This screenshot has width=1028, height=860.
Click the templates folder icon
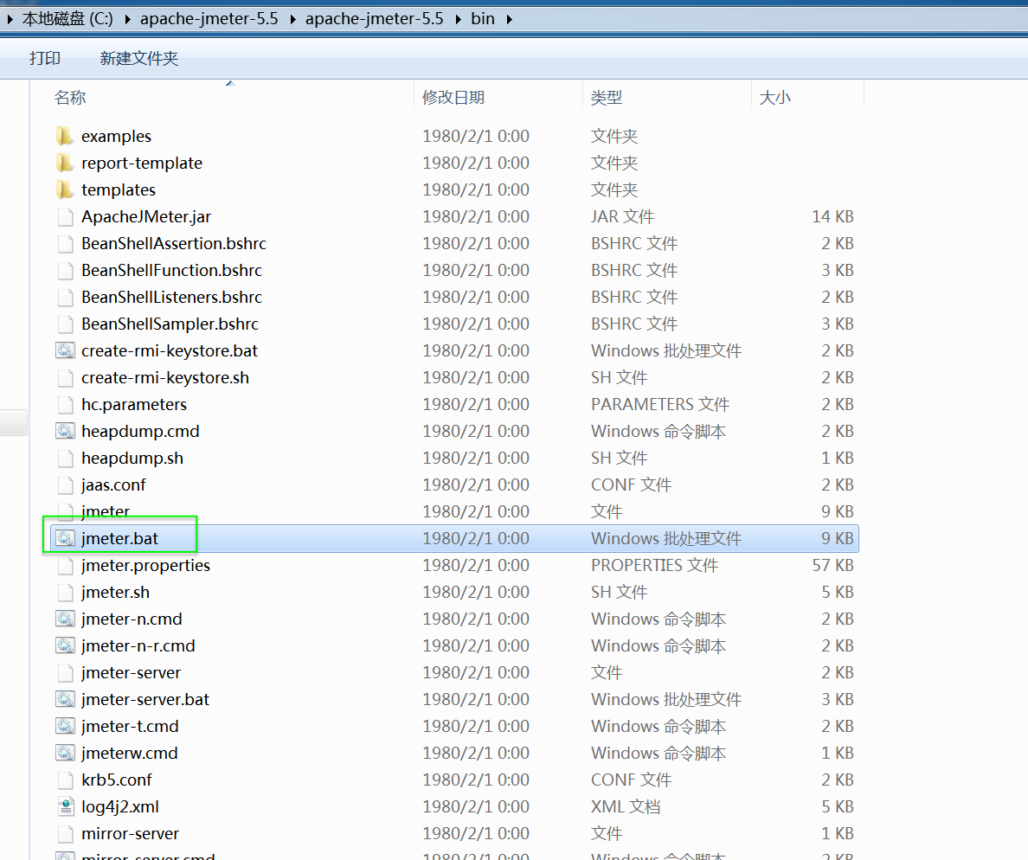[64, 189]
